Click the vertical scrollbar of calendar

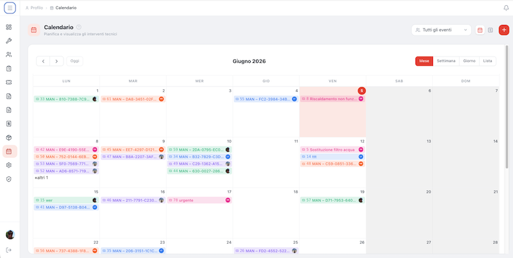pyautogui.click(x=507, y=107)
